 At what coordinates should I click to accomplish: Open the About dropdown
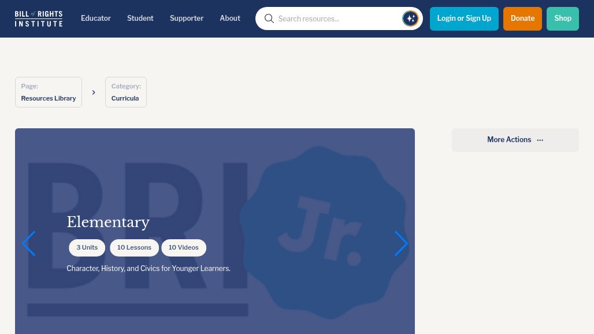click(230, 18)
